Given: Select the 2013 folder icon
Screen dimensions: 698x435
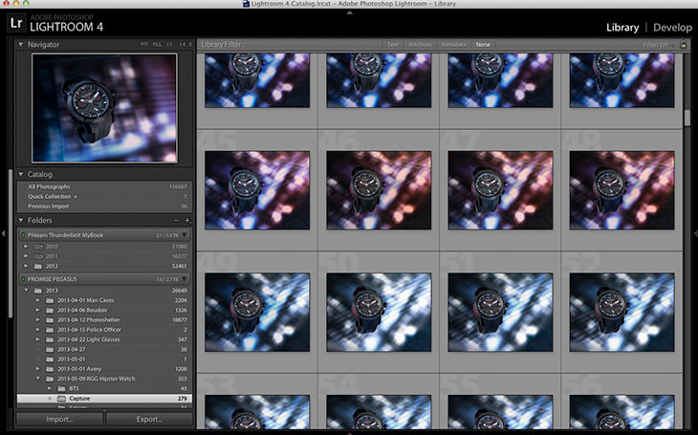Looking at the screenshot, I should point(38,291).
